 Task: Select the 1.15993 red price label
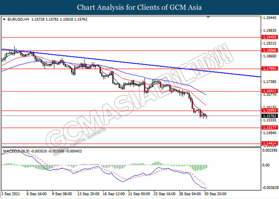click(x=269, y=111)
